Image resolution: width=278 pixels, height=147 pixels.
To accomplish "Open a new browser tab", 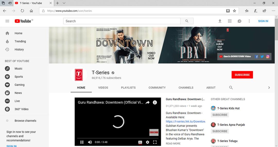I will tap(57, 3).
